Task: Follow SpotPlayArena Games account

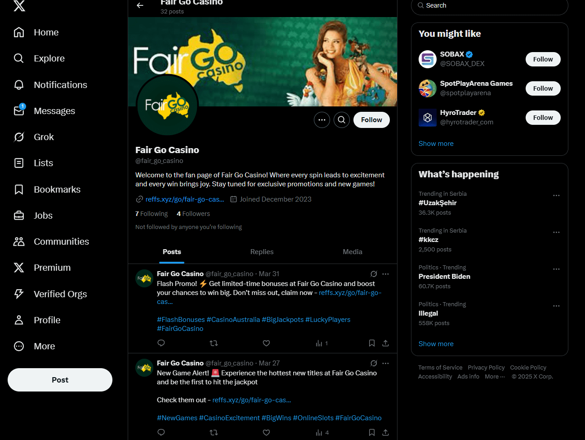Action: point(543,88)
